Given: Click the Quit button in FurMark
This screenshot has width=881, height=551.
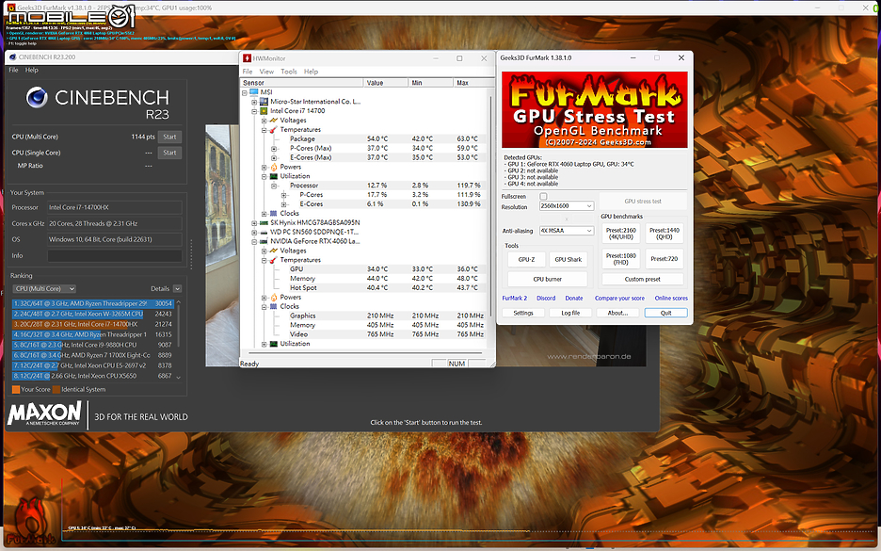Looking at the screenshot, I should coord(665,313).
